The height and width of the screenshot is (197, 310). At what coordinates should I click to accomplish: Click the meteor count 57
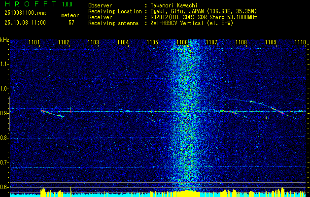(x=71, y=23)
